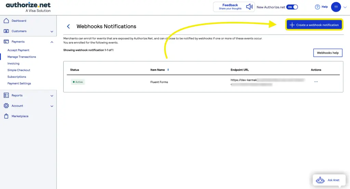350x189 pixels.
Task: Sort by Item Name arrows
Action: point(168,70)
